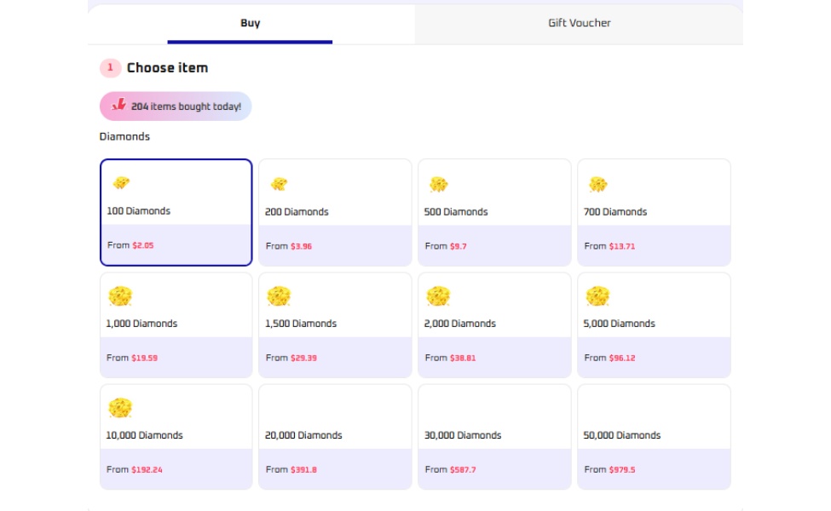The height and width of the screenshot is (511, 831).
Task: Click the From $38.81 price
Action: click(x=451, y=358)
